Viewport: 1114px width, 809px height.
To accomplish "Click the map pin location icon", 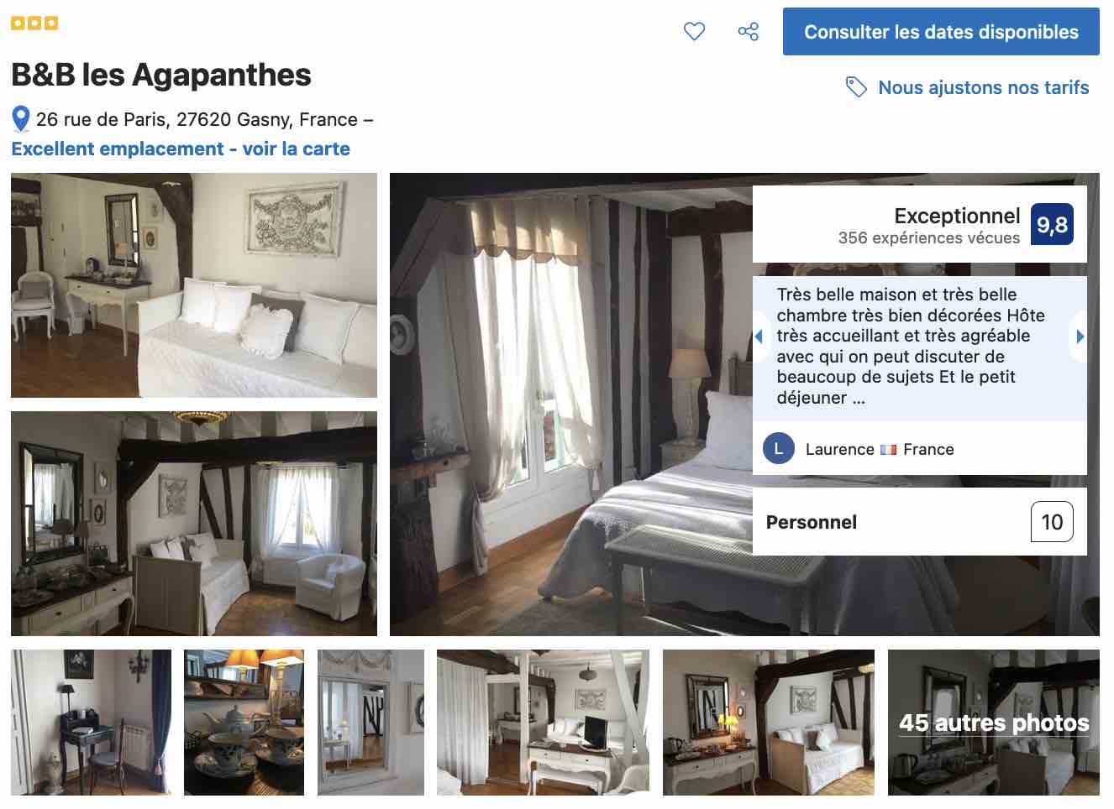I will [21, 120].
